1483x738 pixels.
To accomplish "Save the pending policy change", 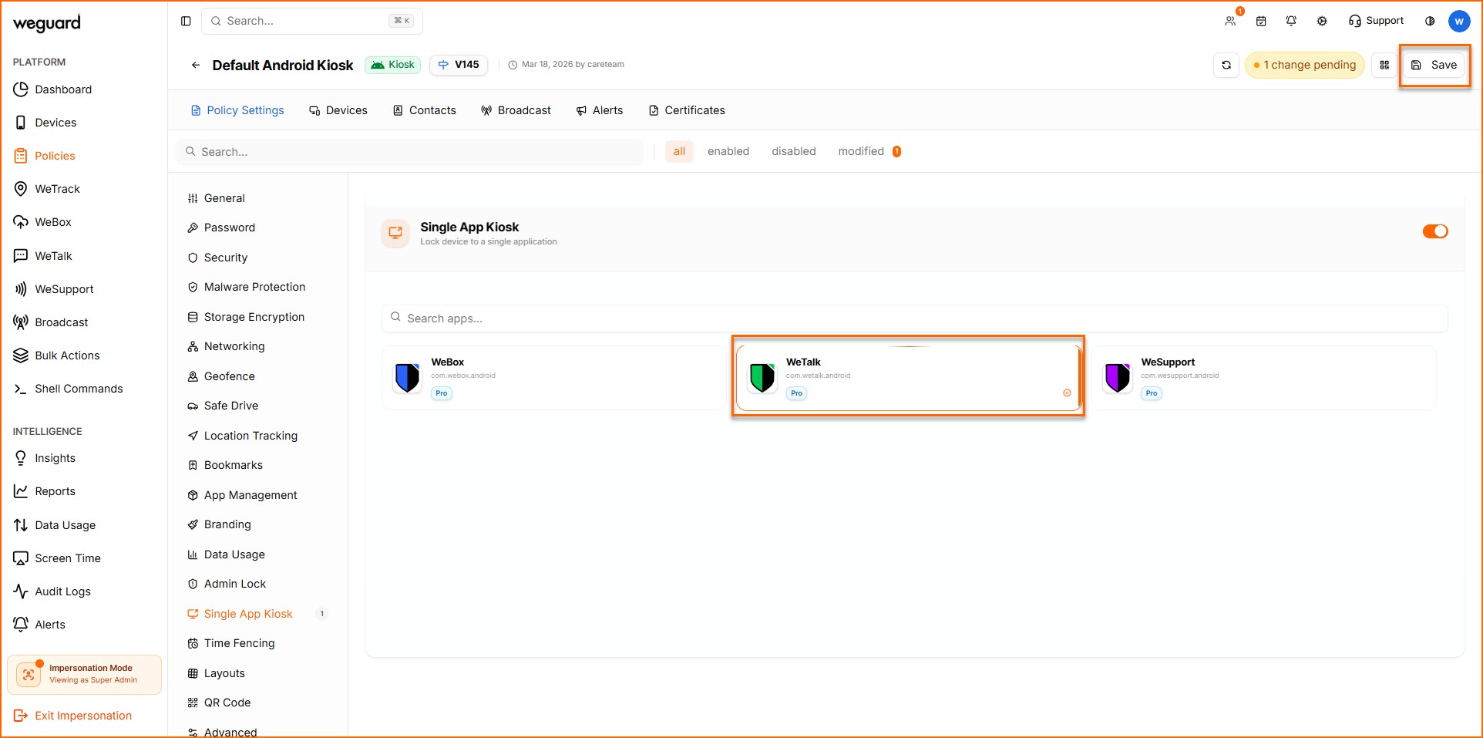I will coord(1434,66).
